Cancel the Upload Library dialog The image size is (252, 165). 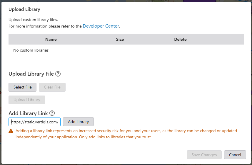(235, 155)
